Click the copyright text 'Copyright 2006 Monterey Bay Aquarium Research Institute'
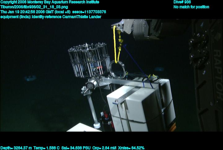Screen dimensions: 223x150 50,2
